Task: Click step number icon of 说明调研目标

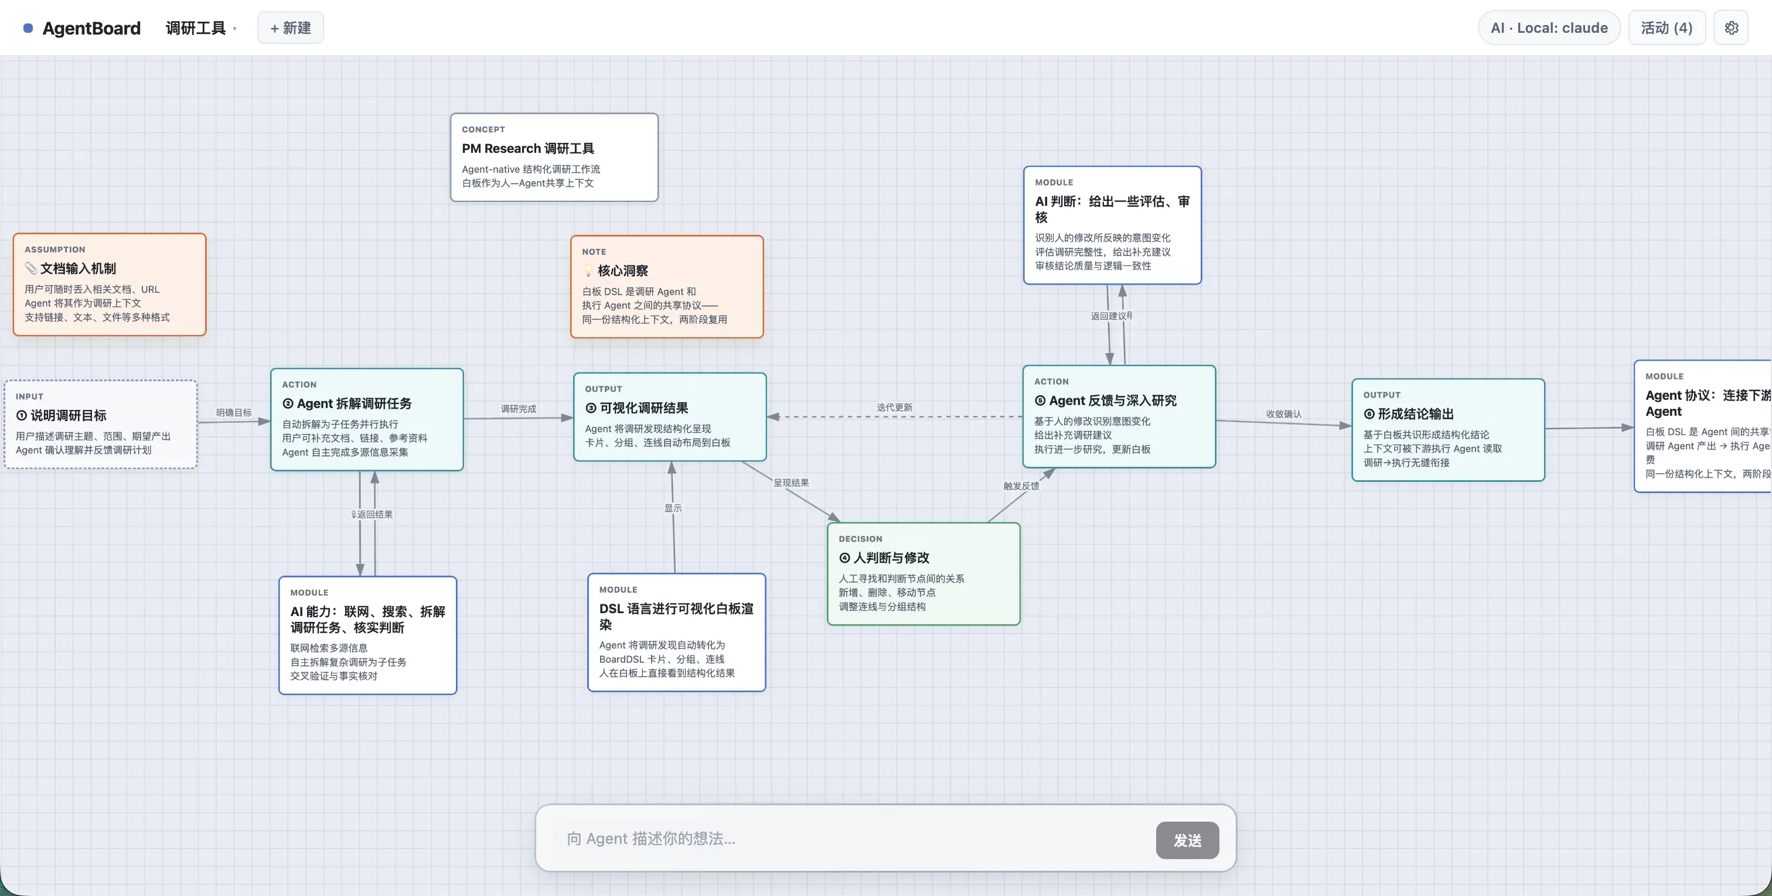Action: pos(21,415)
